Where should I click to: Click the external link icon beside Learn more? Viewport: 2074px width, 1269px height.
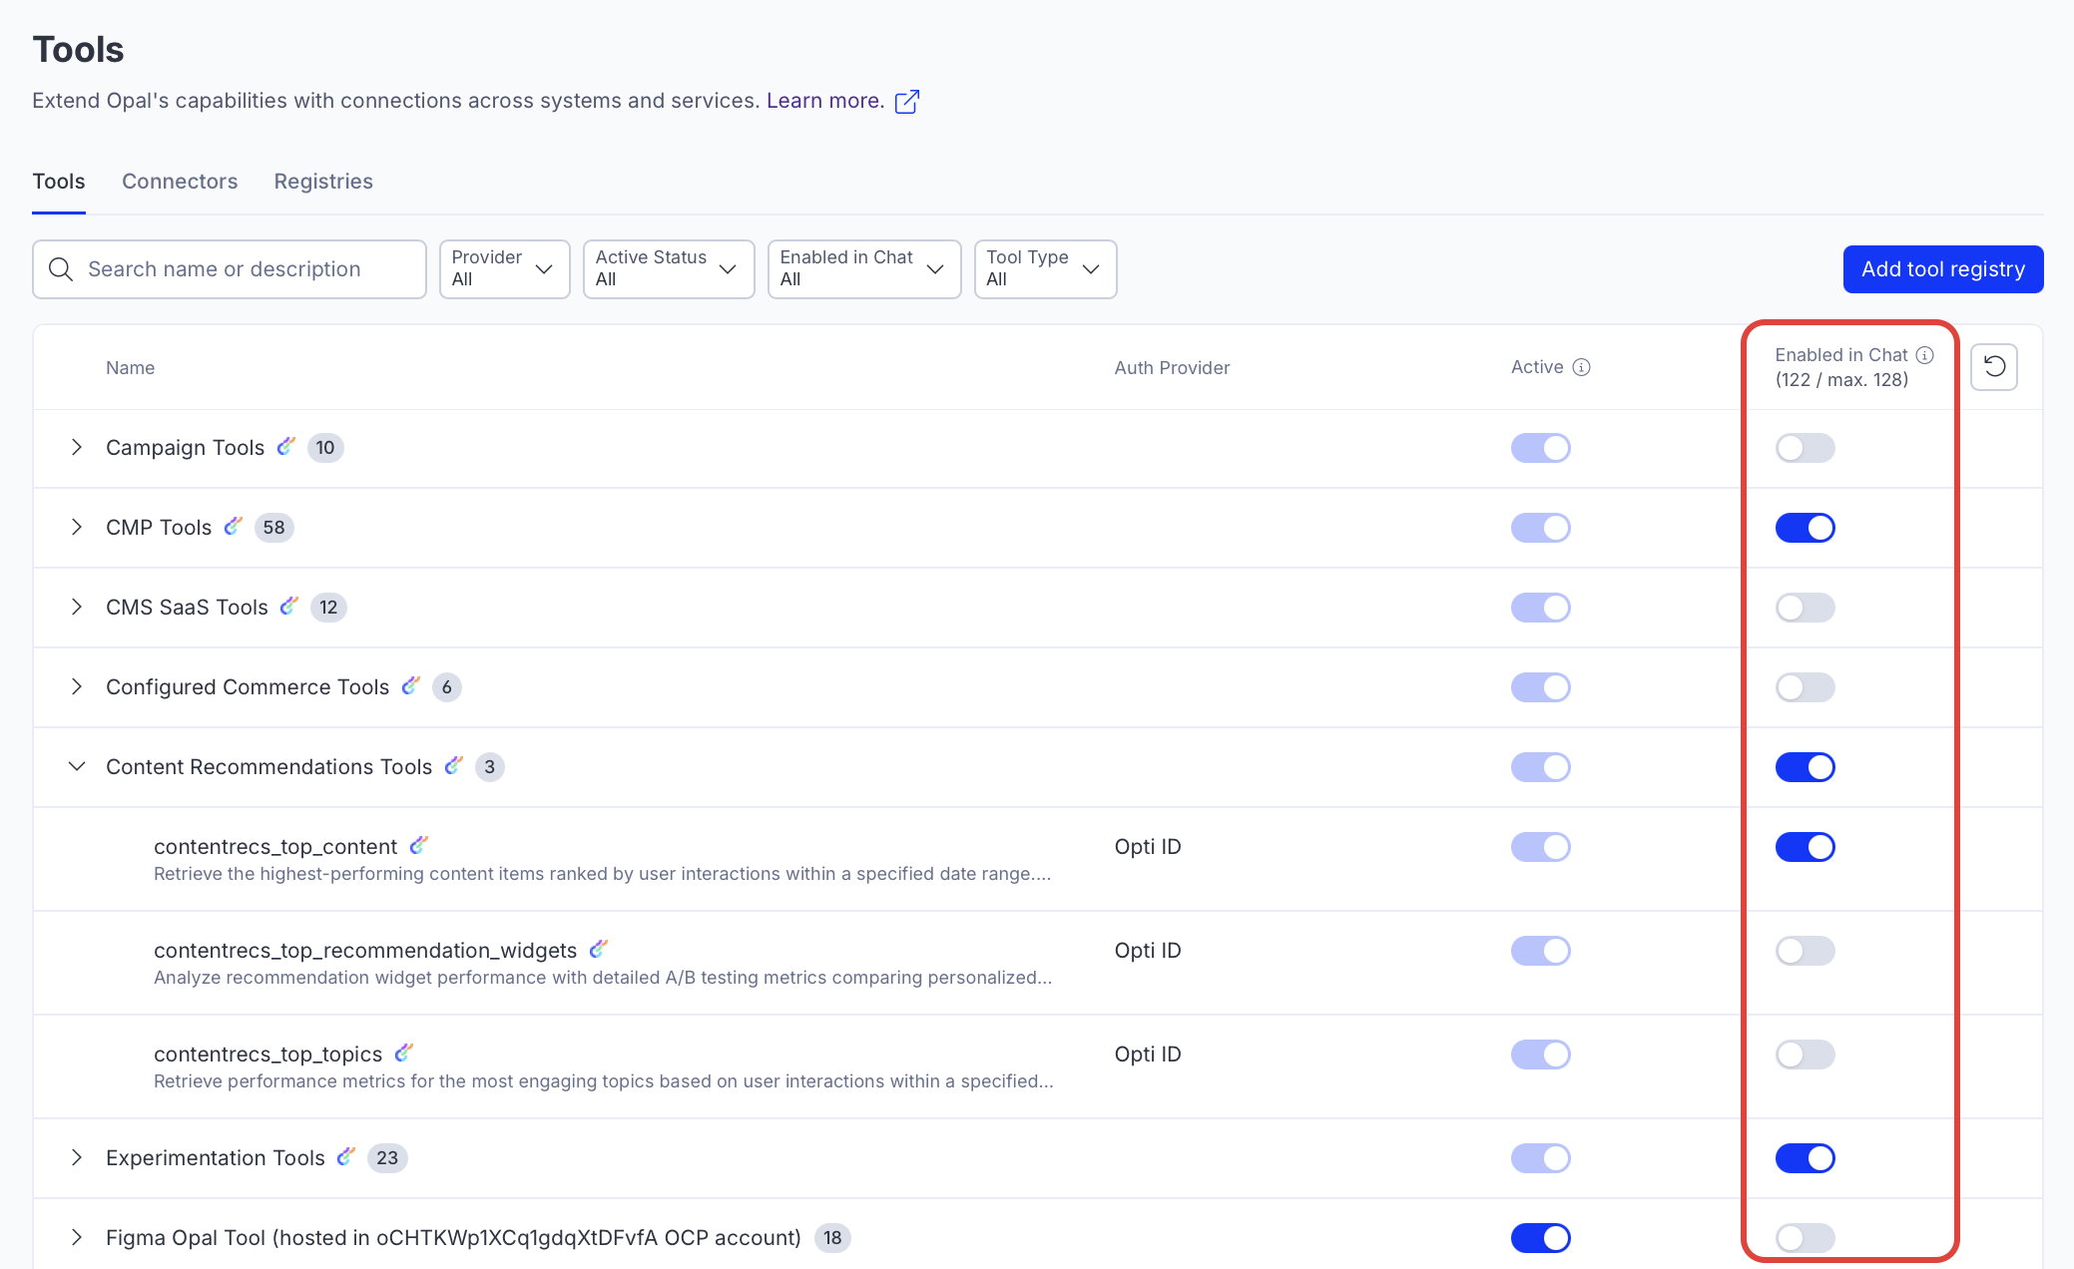coord(906,102)
